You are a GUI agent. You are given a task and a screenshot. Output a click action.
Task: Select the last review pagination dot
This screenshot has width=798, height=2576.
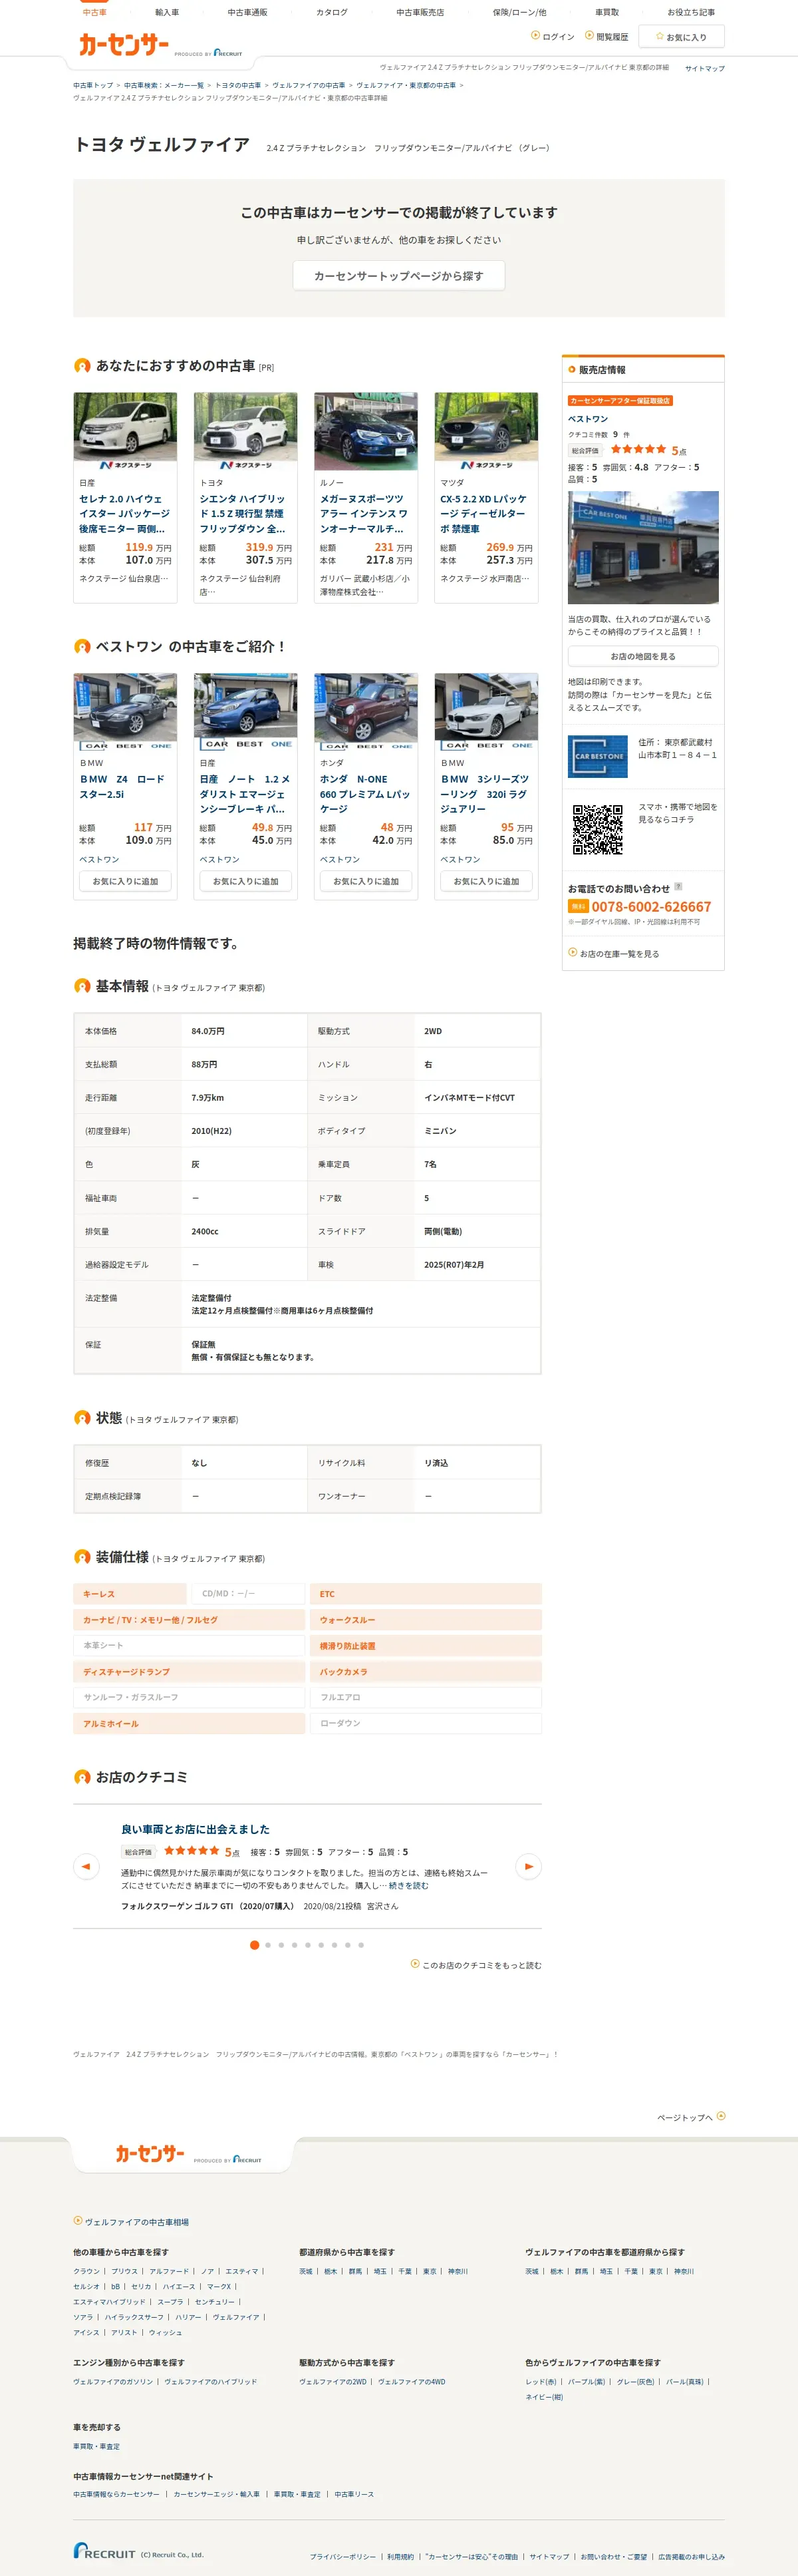coord(360,1945)
